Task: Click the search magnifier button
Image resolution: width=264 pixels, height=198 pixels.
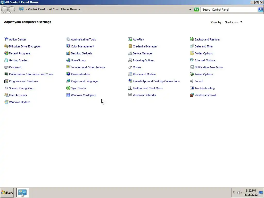Action: click(260, 10)
